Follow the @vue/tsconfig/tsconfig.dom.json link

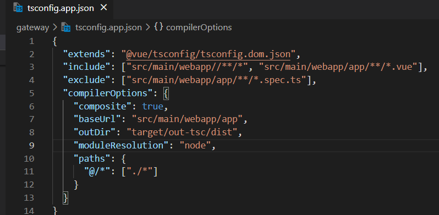[x=208, y=54]
